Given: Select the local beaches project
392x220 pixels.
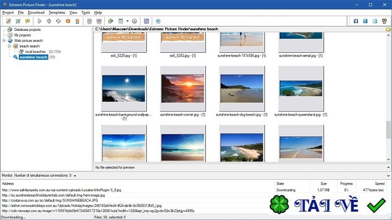Looking at the screenshot, I should [35, 52].
